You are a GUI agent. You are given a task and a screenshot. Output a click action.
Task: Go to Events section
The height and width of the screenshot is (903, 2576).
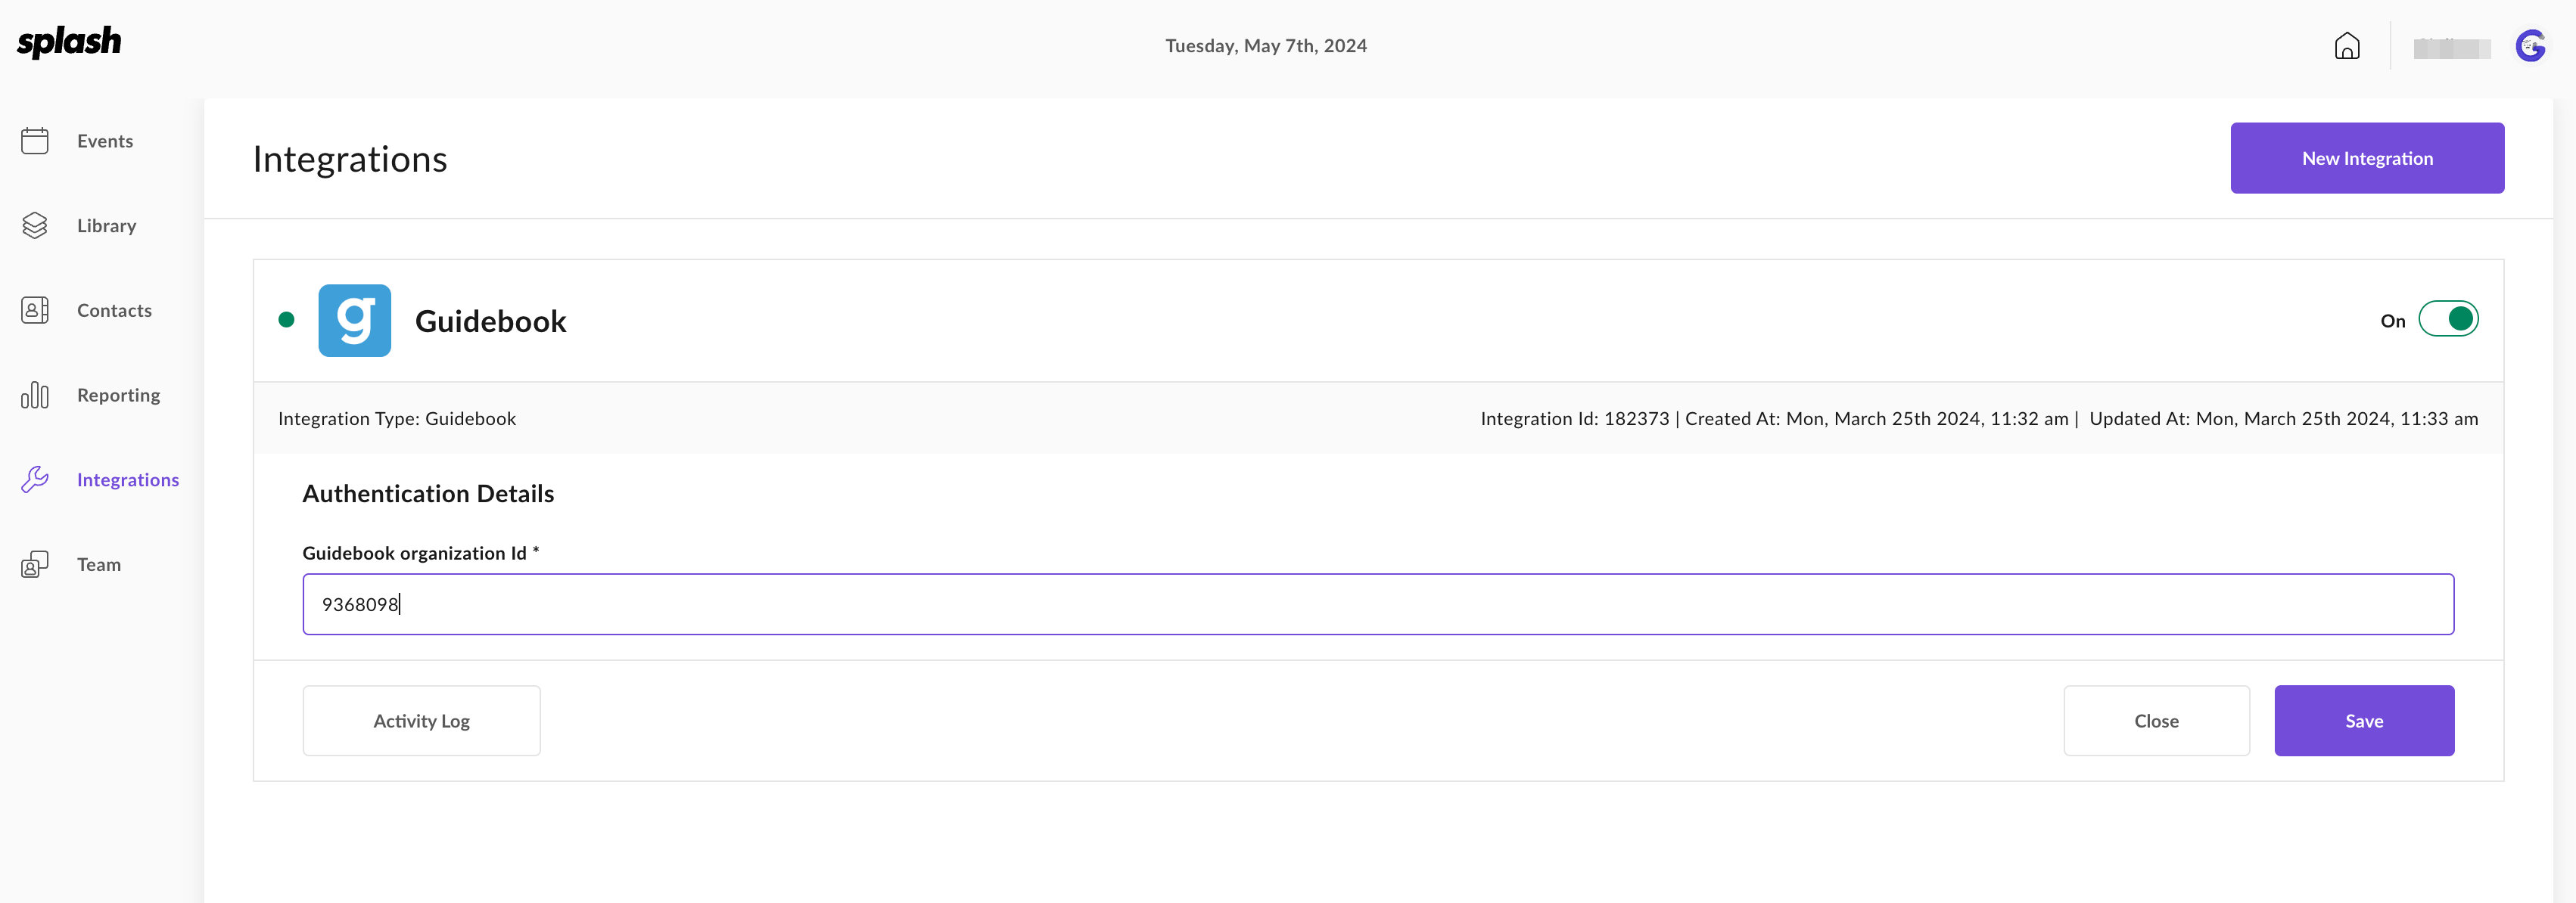[105, 141]
